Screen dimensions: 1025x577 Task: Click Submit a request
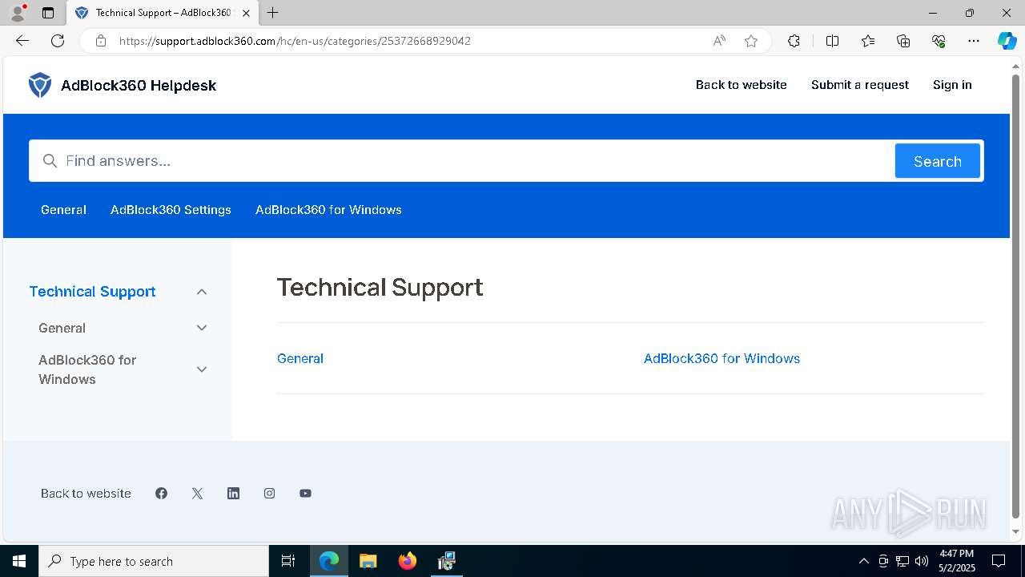click(859, 85)
